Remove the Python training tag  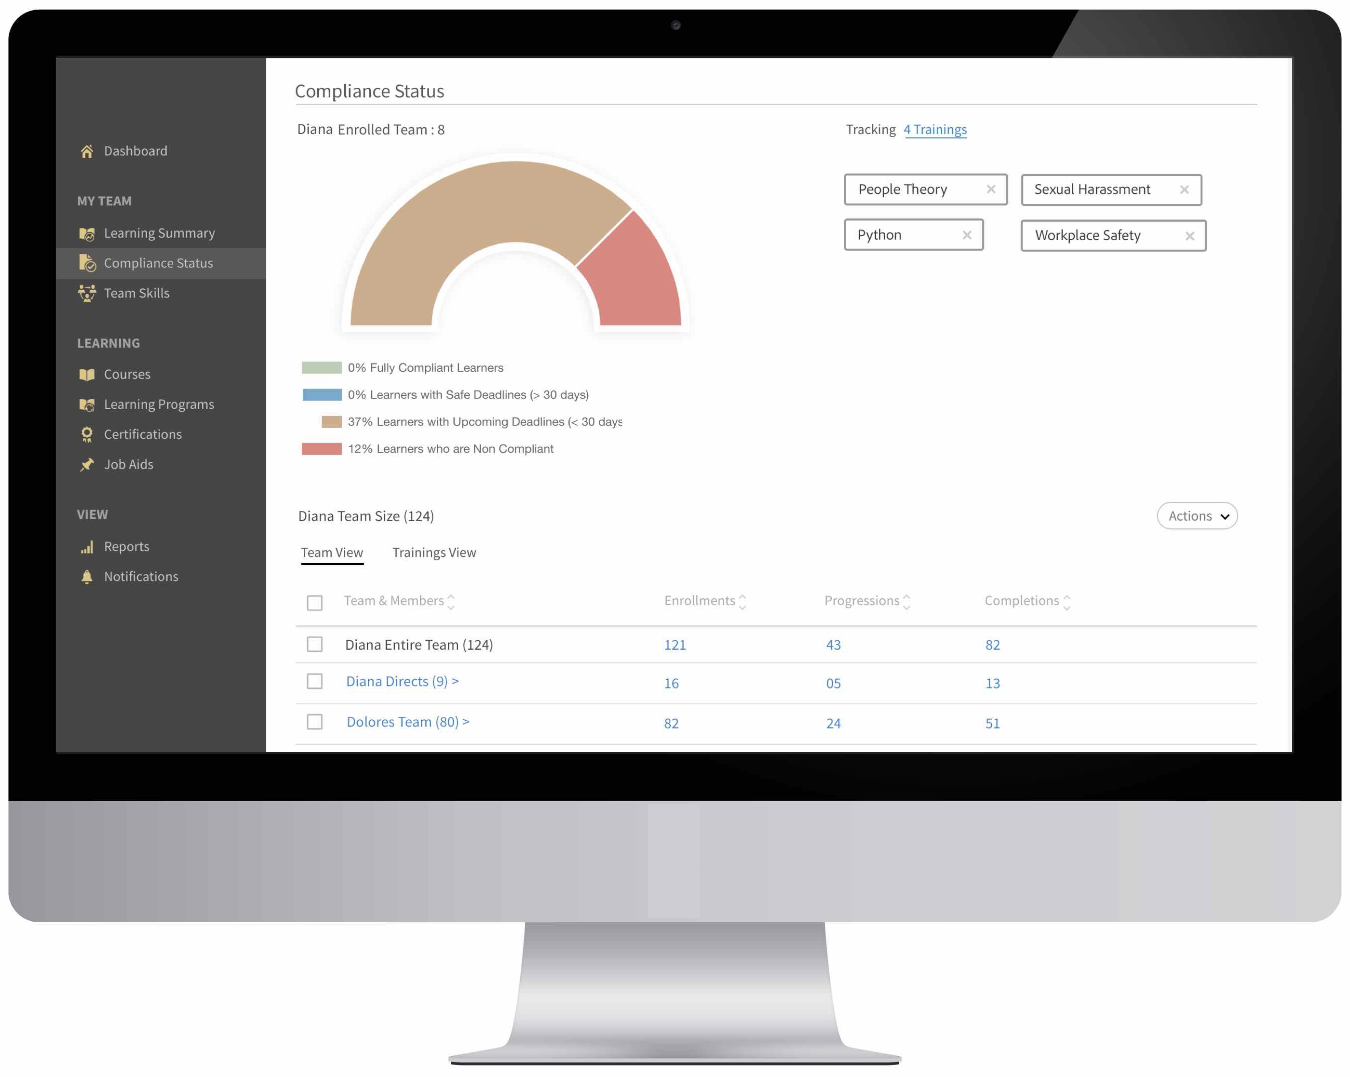click(x=967, y=235)
